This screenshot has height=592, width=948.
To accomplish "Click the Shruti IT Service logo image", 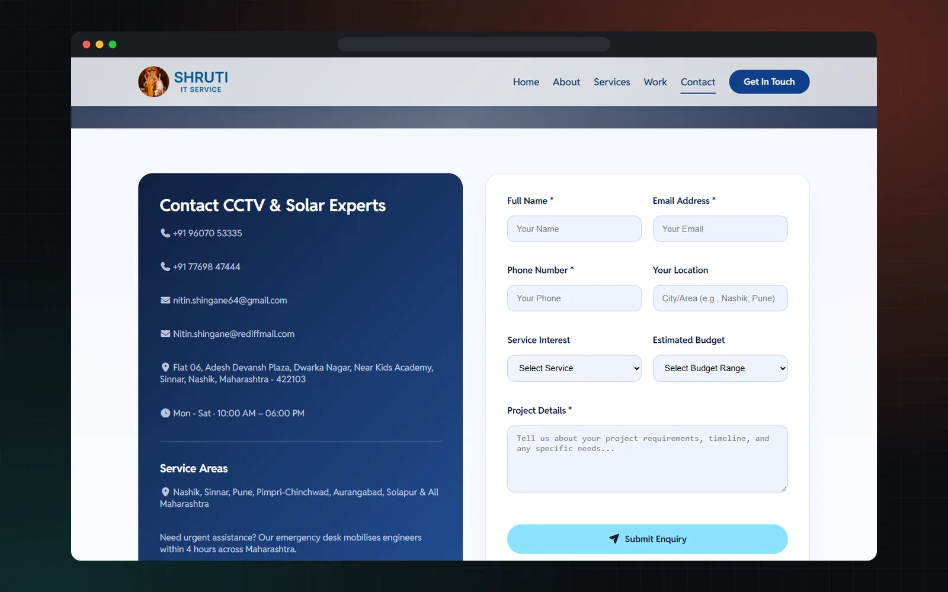I will click(x=153, y=82).
